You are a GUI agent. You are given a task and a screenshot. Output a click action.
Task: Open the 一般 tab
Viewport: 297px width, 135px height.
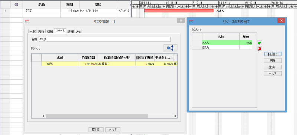(x=33, y=31)
